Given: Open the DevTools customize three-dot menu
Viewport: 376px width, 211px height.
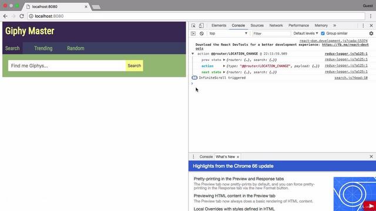Looking at the screenshot, I should pos(363,25).
